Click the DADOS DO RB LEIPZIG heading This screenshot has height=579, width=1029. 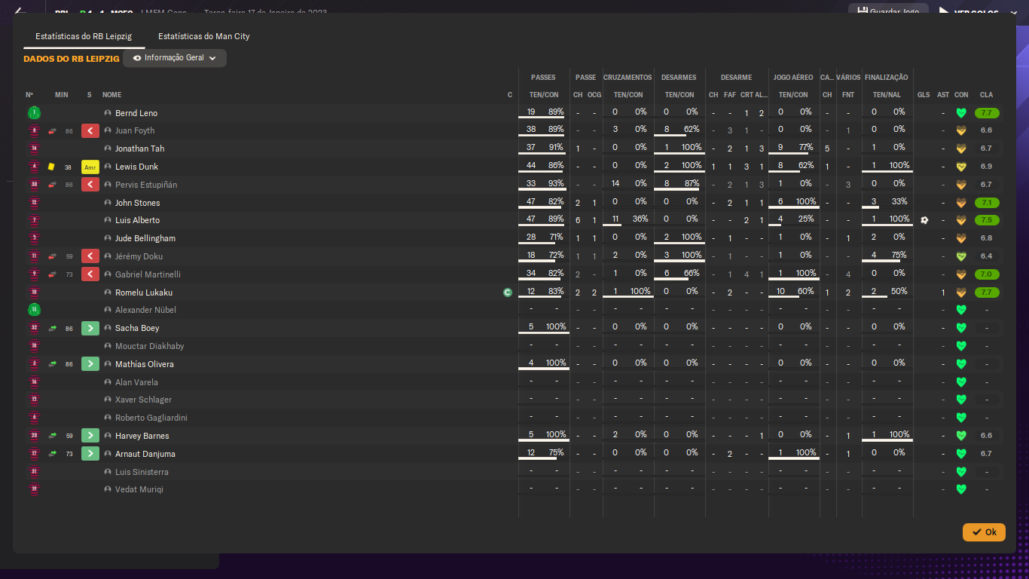coord(72,59)
